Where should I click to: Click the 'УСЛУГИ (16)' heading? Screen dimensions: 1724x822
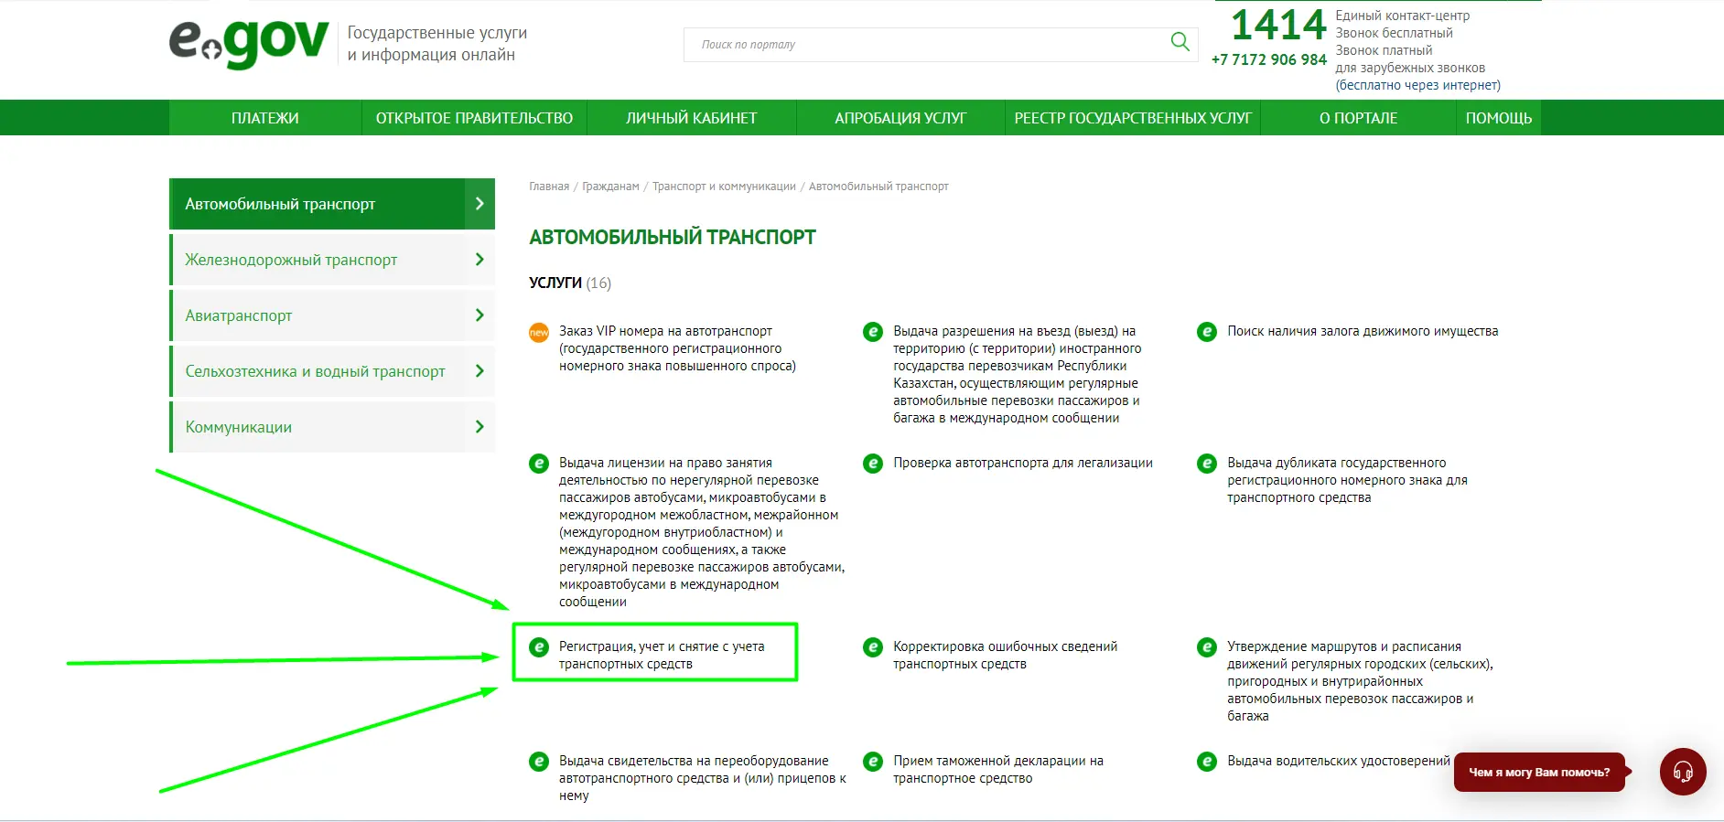pos(570,283)
